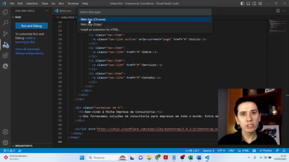Open the bootstrap CDN script URL link
The image size is (289, 162).
[x=158, y=129]
